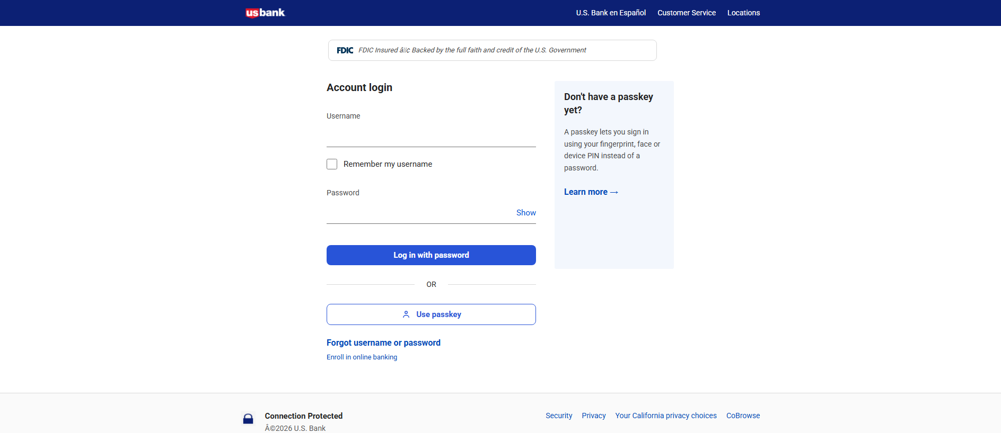Focus the Password input field
The height and width of the screenshot is (433, 1001).
coord(420,213)
